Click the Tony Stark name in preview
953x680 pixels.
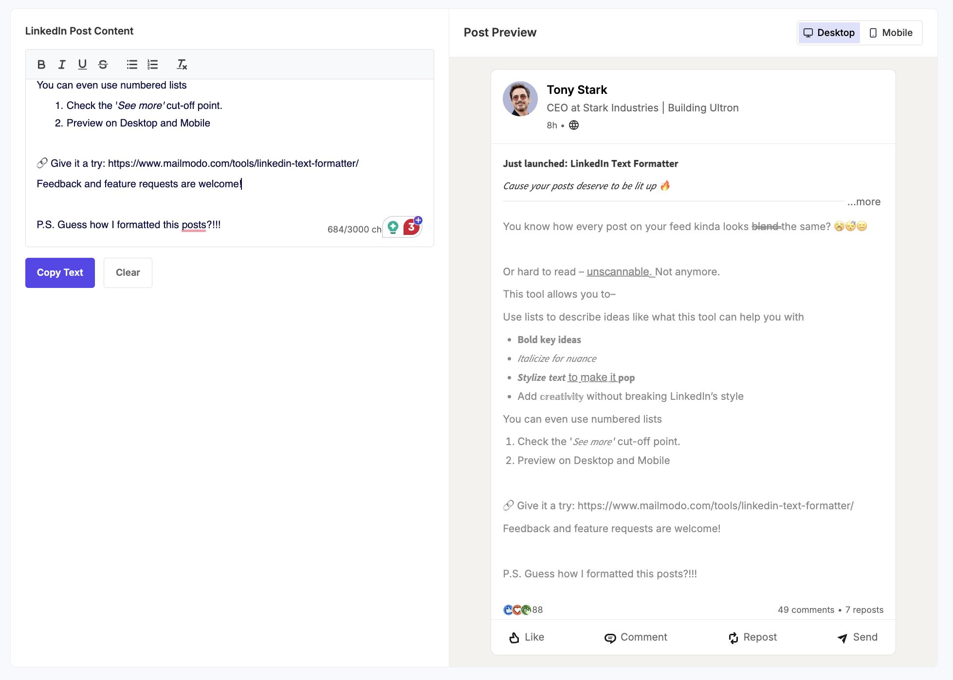(577, 90)
